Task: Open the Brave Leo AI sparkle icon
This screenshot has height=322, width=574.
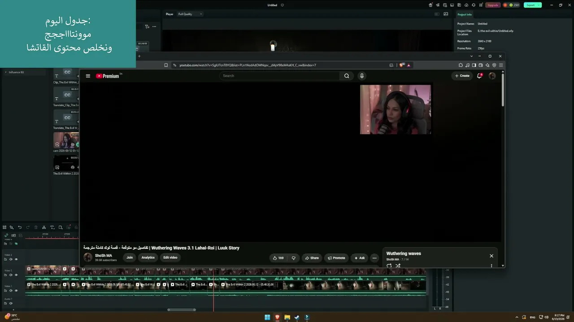Action: [x=487, y=65]
